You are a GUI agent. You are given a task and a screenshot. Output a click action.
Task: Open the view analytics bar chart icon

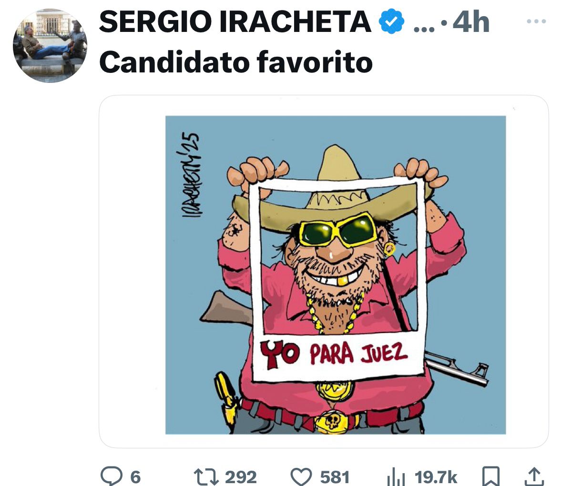coord(397,476)
